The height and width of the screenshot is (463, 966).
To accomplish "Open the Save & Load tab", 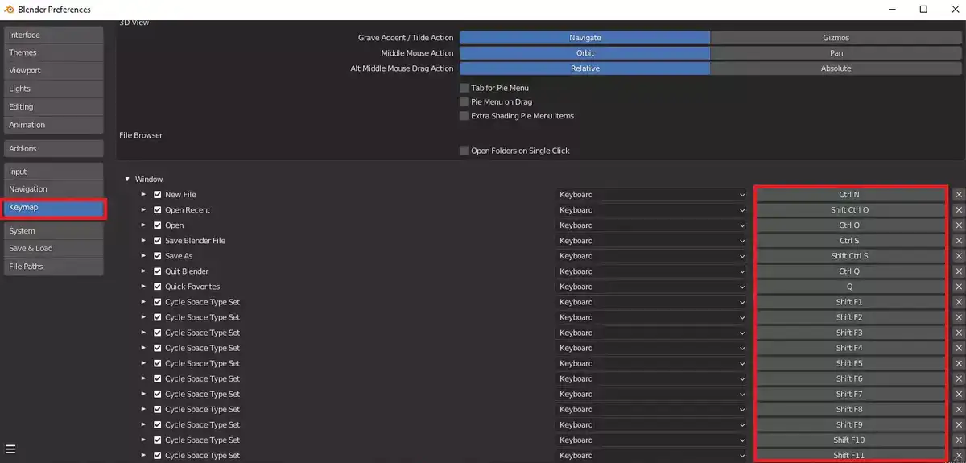I will pyautogui.click(x=54, y=248).
